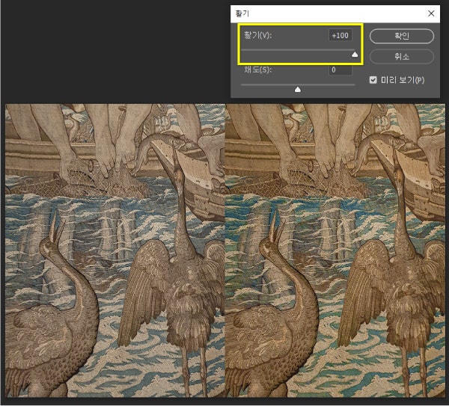Select the left tapestry image
This screenshot has height=406, width=449.
point(114,250)
